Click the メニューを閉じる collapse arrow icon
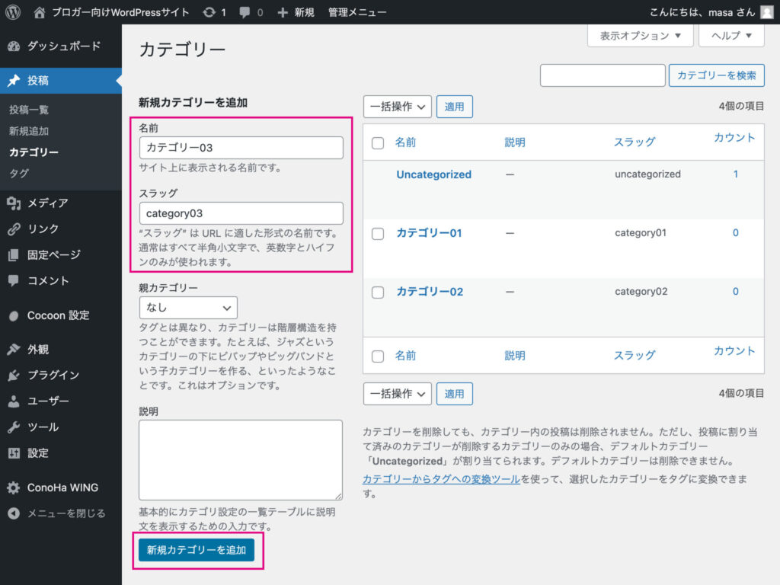Viewport: 780px width, 585px height. click(x=14, y=513)
